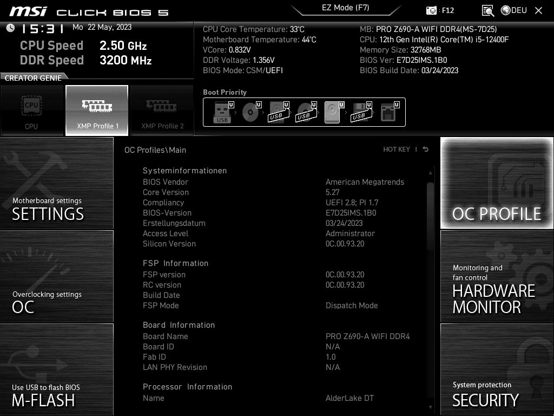Screen dimensions: 554x416
Task: Close the BIOS with the X icon
Action: [538, 10]
